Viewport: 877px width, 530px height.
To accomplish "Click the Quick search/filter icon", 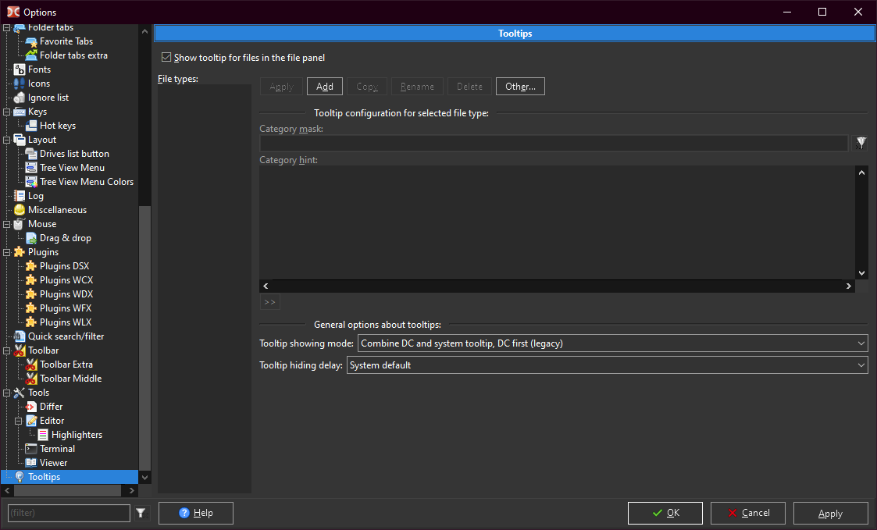I will 20,336.
